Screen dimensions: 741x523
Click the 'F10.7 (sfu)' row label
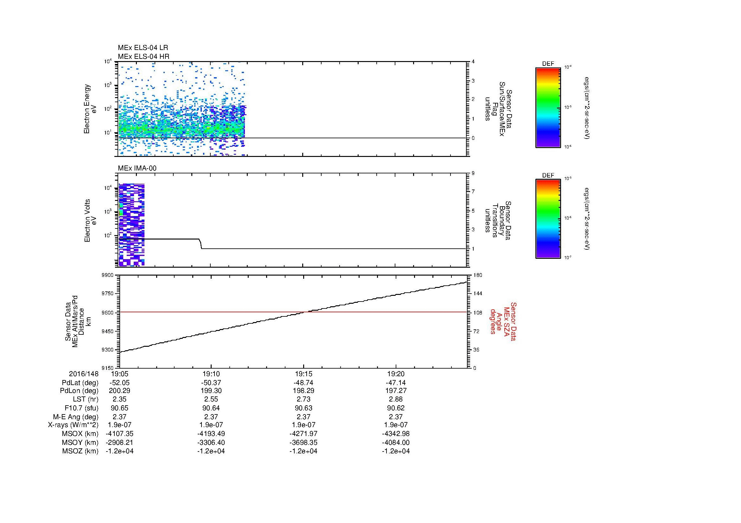pyautogui.click(x=81, y=408)
